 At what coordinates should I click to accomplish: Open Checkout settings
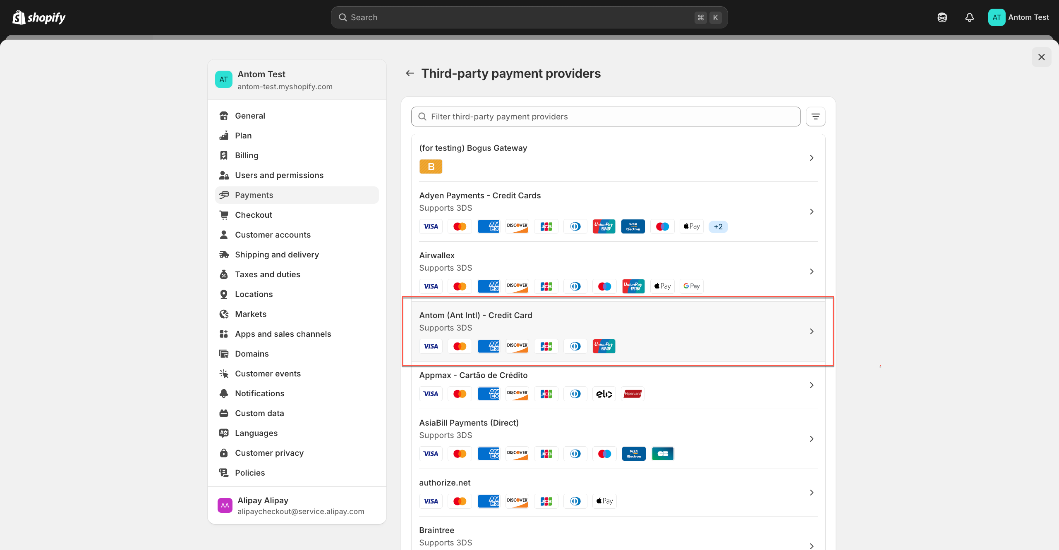[x=297, y=215]
